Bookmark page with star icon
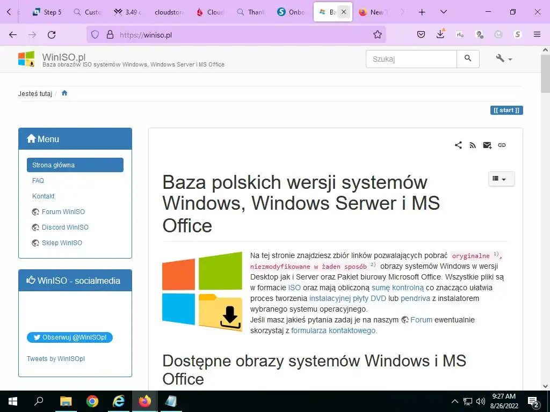Screen dimensions: 550x412 (x=378, y=34)
